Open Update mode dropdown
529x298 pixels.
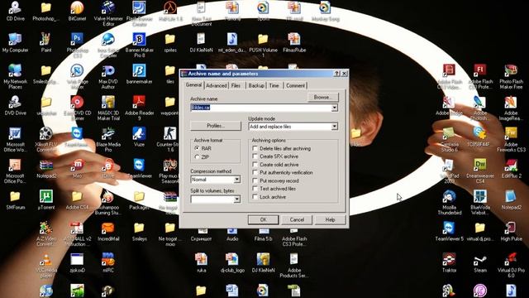(x=334, y=127)
